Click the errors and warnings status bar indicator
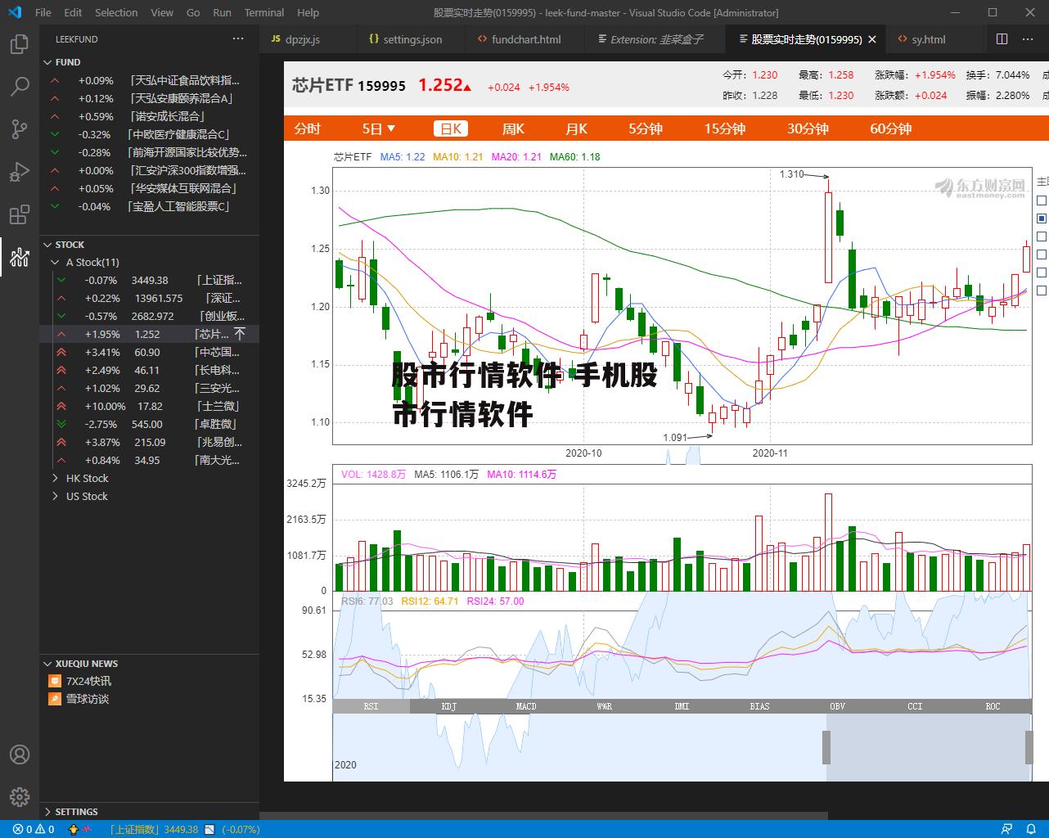The width and height of the screenshot is (1049, 838). [x=34, y=829]
